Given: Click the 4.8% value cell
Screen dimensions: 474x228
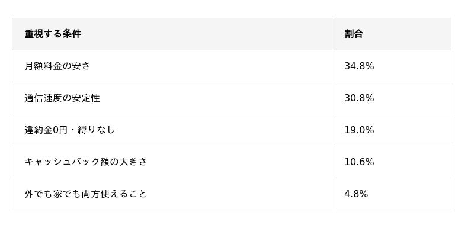Looking at the screenshot, I should point(392,194).
